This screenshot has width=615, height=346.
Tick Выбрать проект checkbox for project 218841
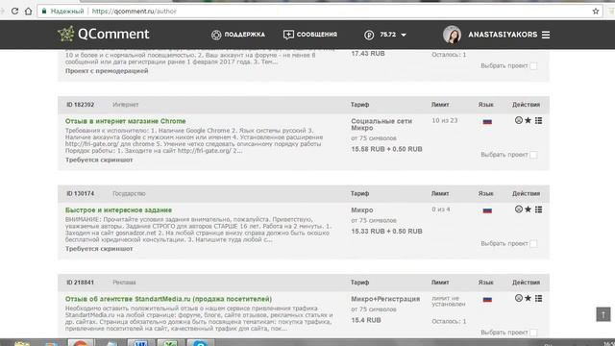[x=533, y=333]
